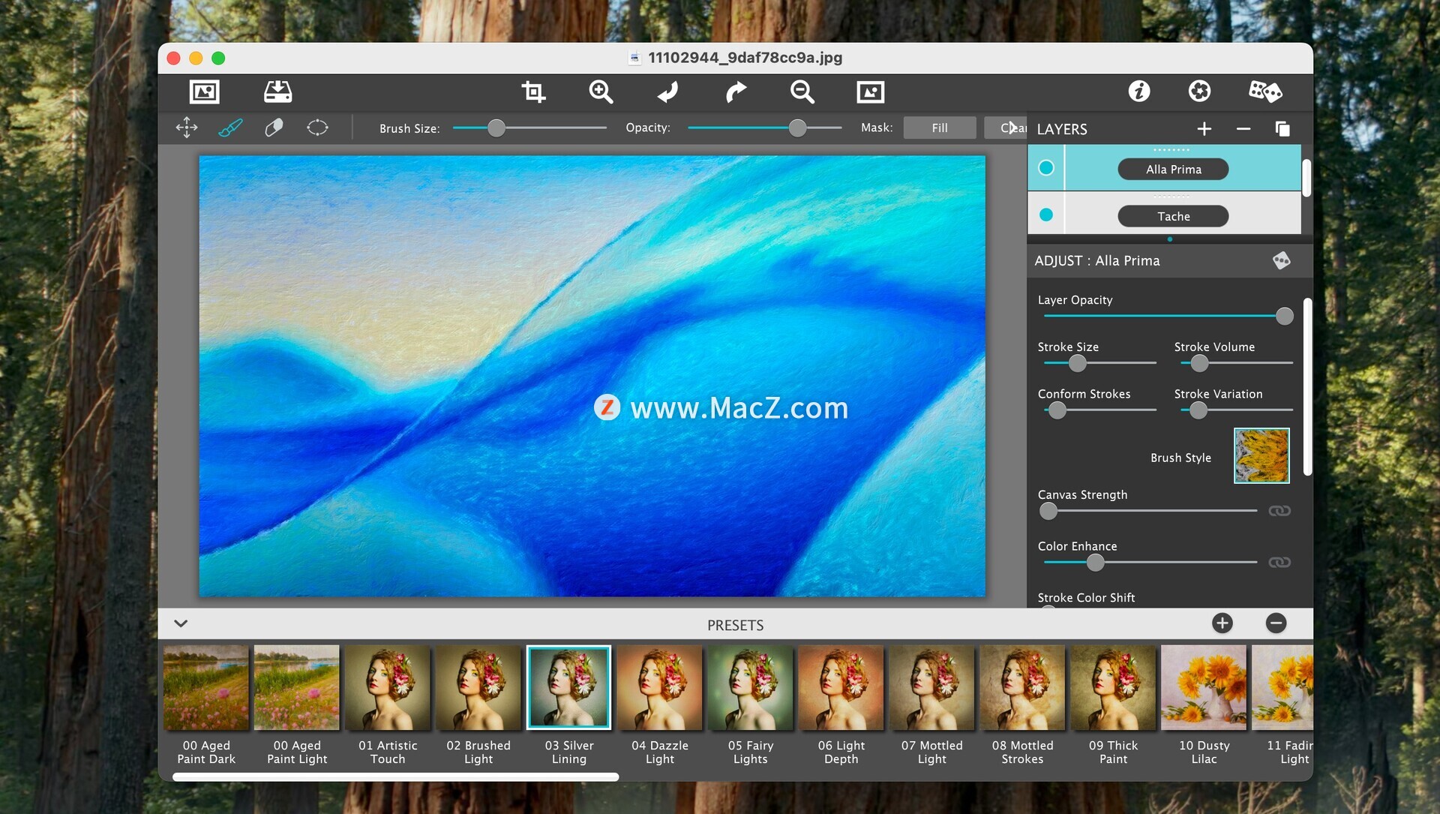Apply 02 Brushed Light preset
The image size is (1440, 814).
pos(478,687)
